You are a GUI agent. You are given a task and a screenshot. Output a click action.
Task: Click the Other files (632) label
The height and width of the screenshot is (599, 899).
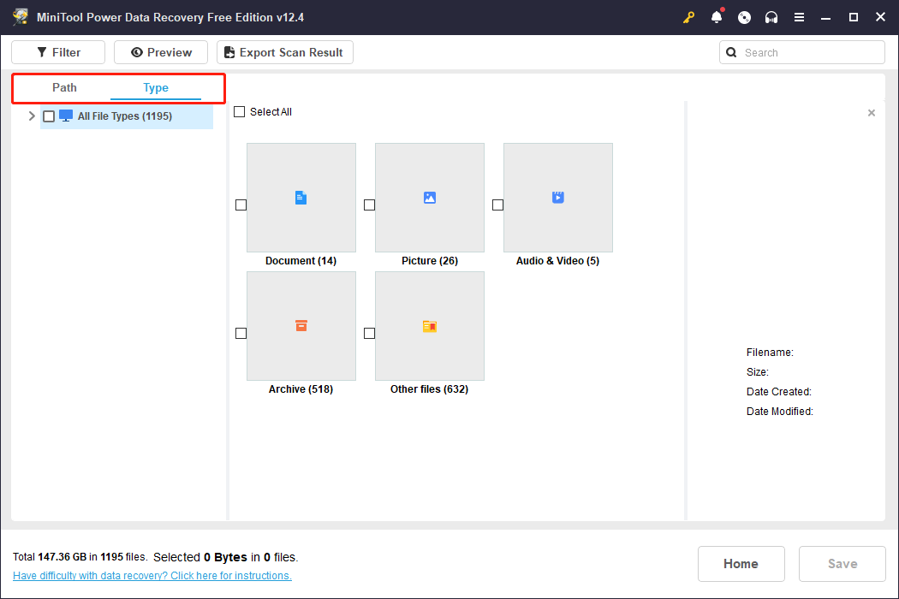coord(430,389)
